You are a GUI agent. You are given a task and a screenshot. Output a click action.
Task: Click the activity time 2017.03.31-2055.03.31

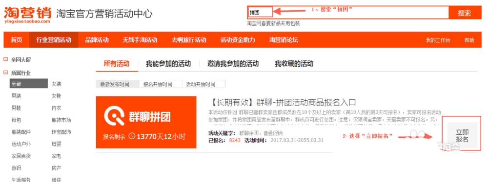click(297, 140)
